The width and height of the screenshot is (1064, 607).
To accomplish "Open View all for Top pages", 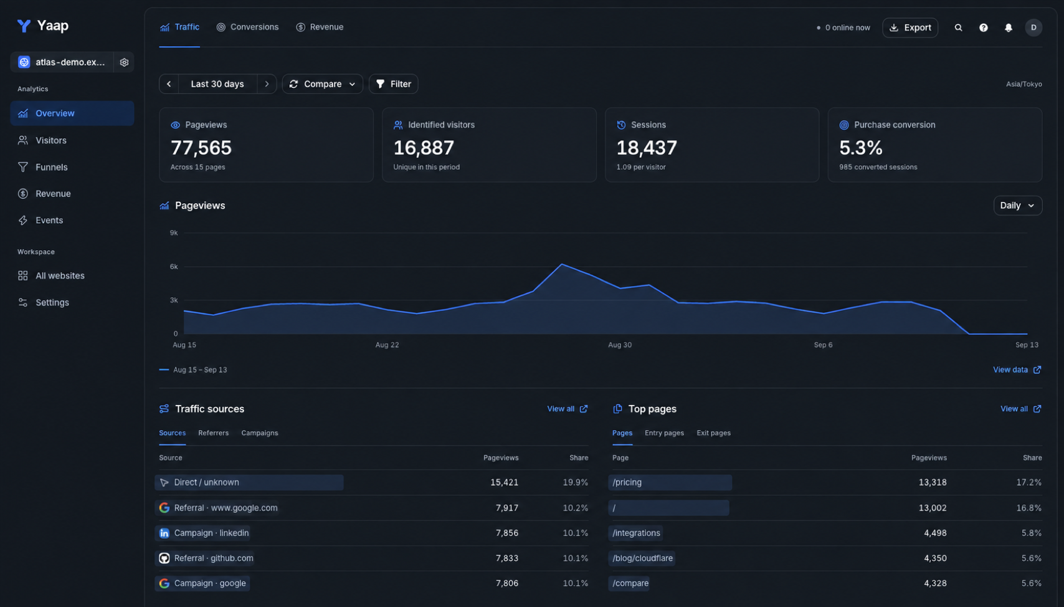I will 1020,409.
